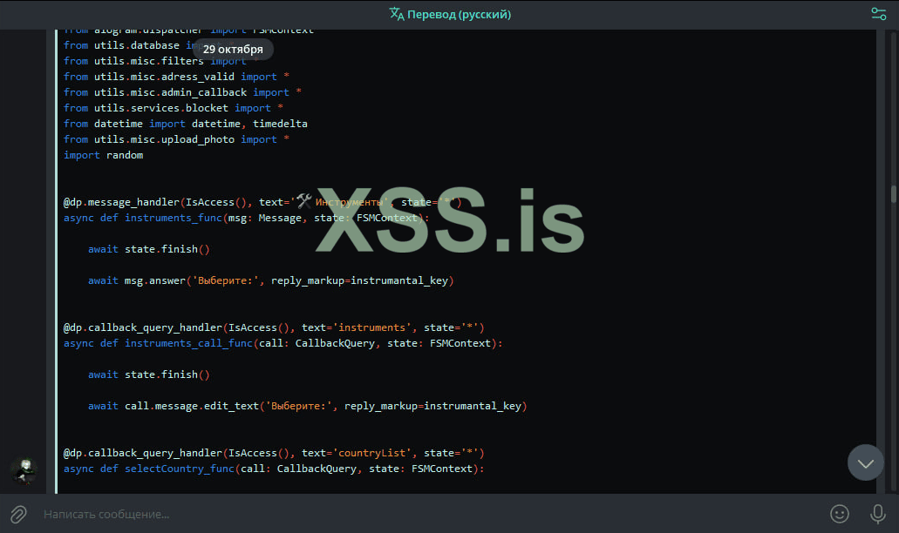
Task: Focus the Написать сообщение input field
Action: point(430,514)
